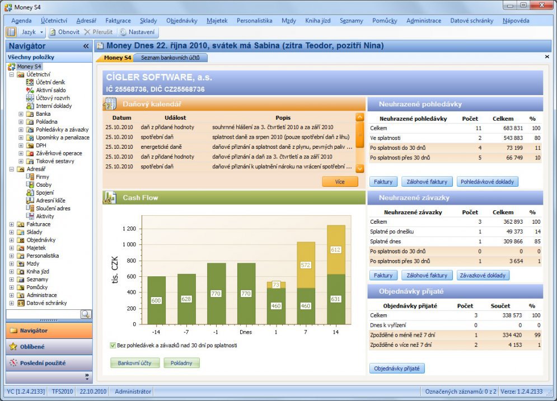Click the Datové schránky tree icon

(21, 303)
